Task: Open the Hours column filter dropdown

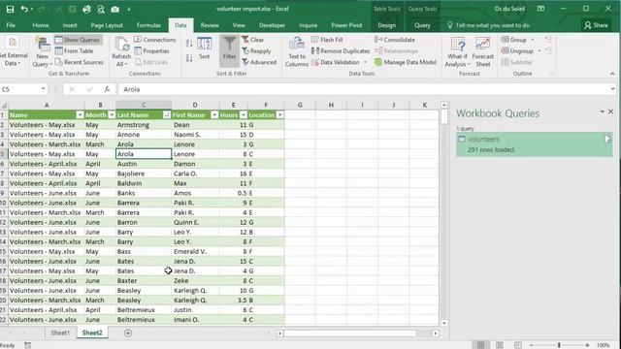Action: (244, 114)
